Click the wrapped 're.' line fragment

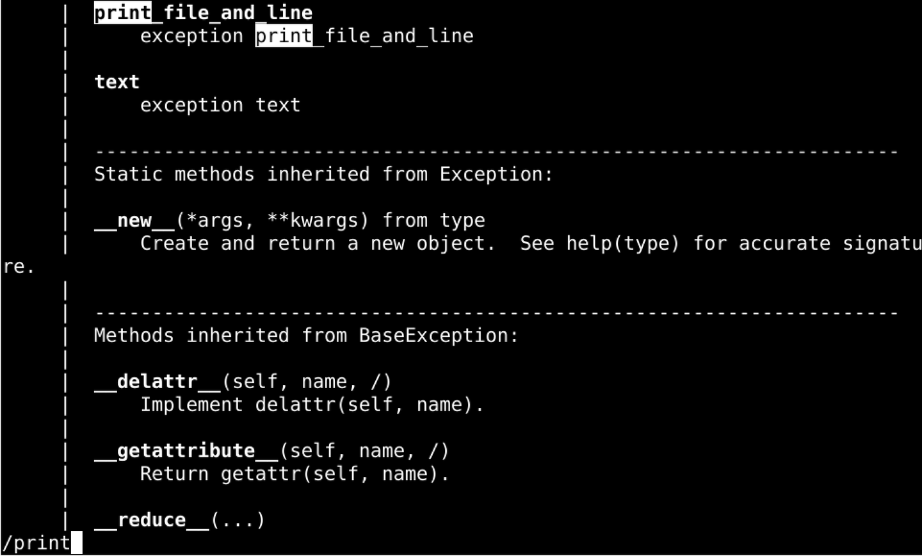point(19,266)
